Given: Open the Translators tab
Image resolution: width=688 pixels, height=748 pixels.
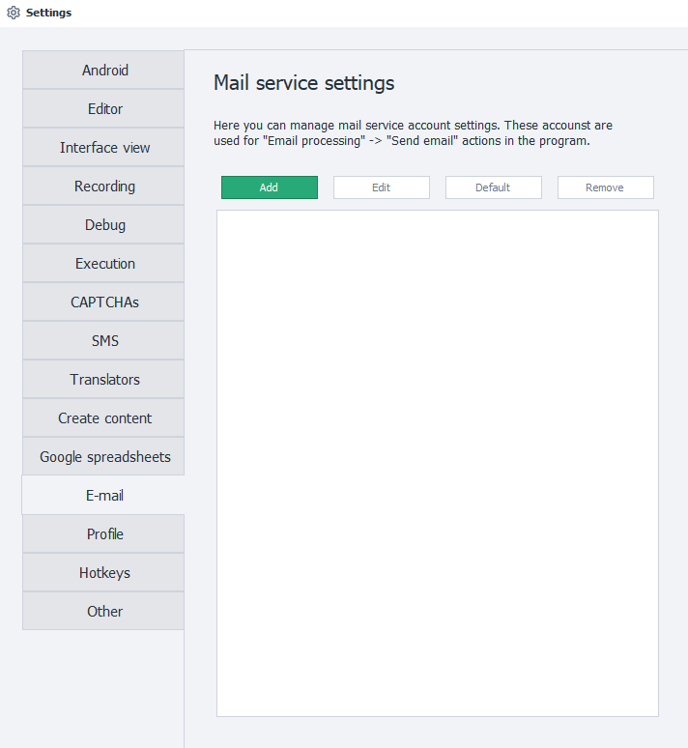Looking at the screenshot, I should tap(104, 380).
